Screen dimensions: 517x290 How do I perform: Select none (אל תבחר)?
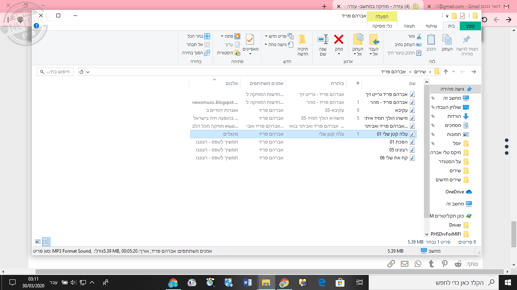[x=198, y=45]
